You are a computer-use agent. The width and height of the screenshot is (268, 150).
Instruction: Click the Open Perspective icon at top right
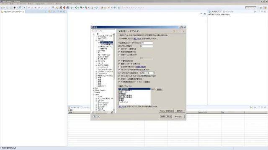260,7
